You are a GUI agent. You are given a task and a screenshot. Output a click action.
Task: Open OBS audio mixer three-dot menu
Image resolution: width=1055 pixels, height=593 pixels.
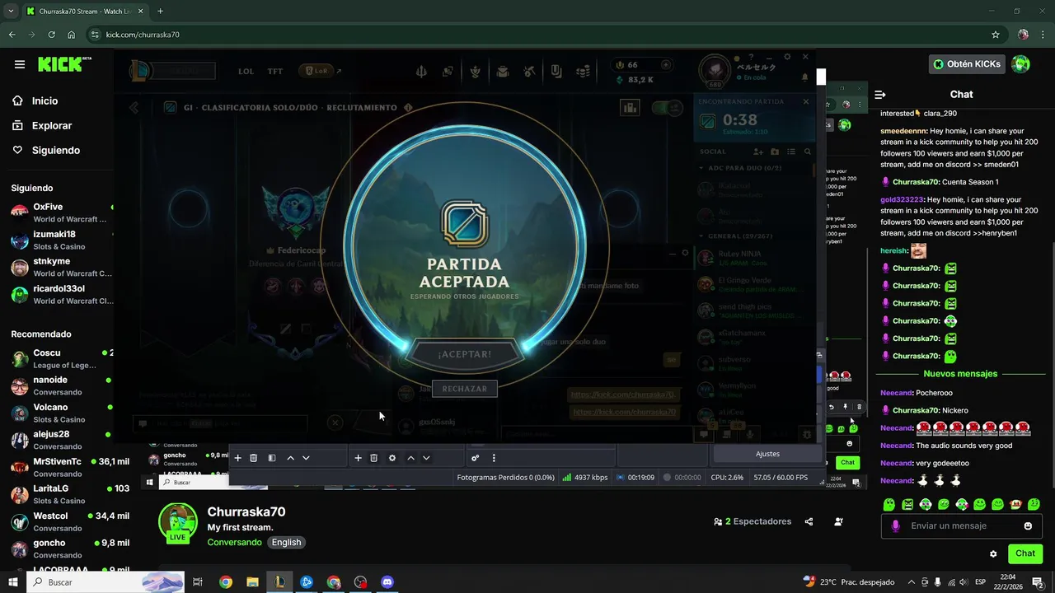click(x=494, y=458)
